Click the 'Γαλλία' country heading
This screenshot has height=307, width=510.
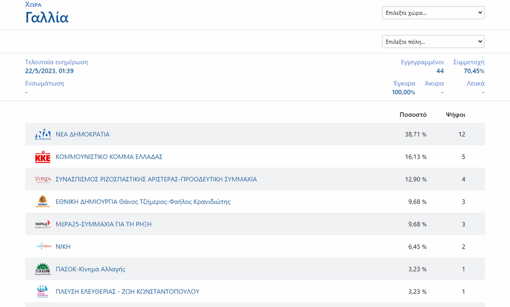click(47, 18)
